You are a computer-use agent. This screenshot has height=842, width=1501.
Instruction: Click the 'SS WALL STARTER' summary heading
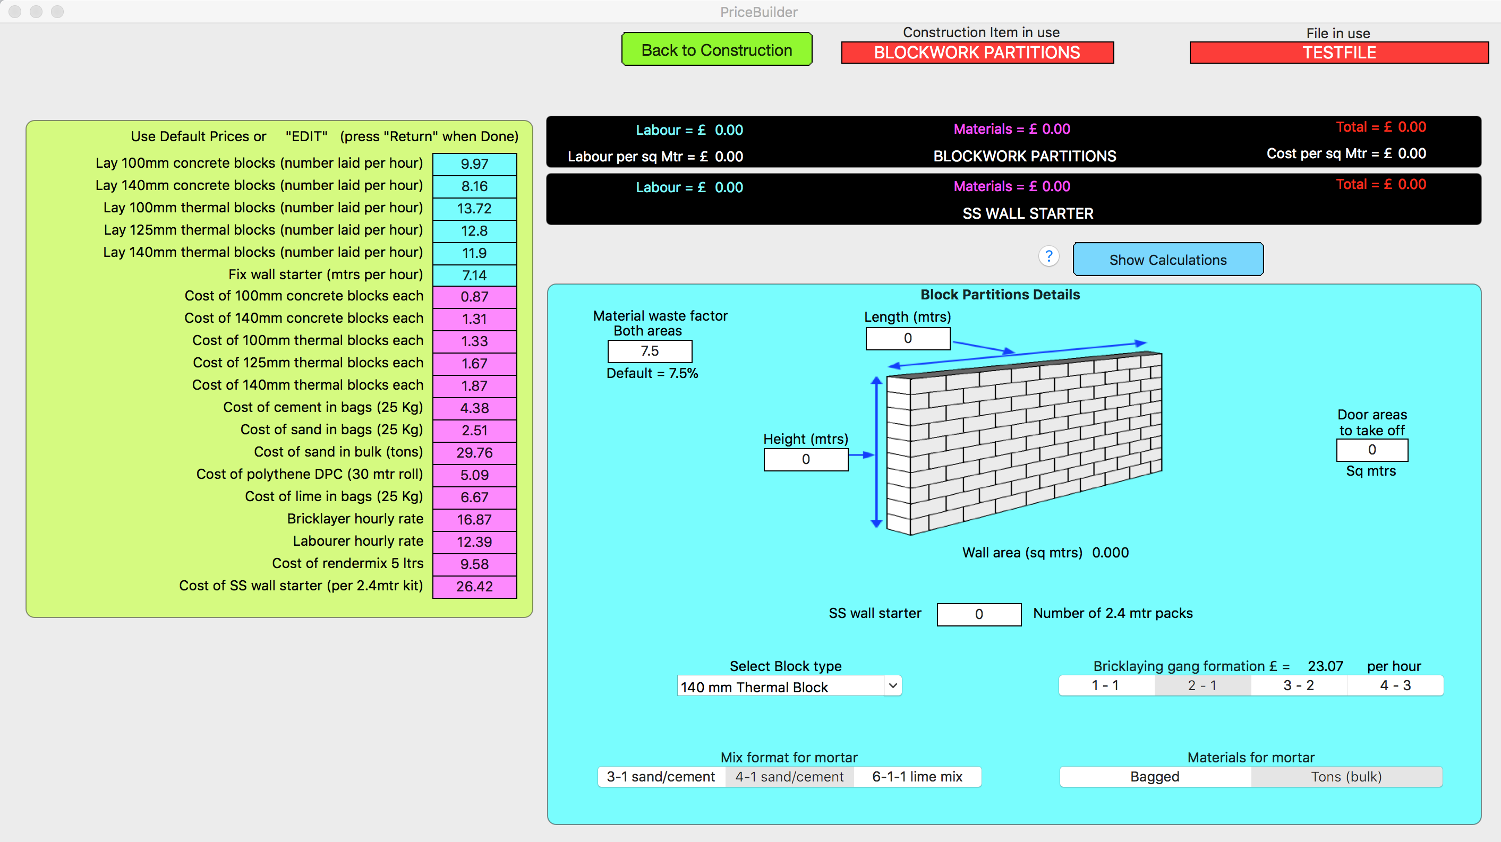[1028, 214]
